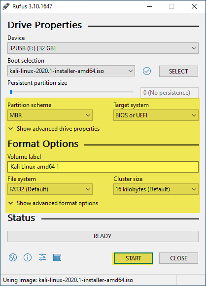Open the Cluster size dropdown
This screenshot has width=206, height=286.
point(156,189)
